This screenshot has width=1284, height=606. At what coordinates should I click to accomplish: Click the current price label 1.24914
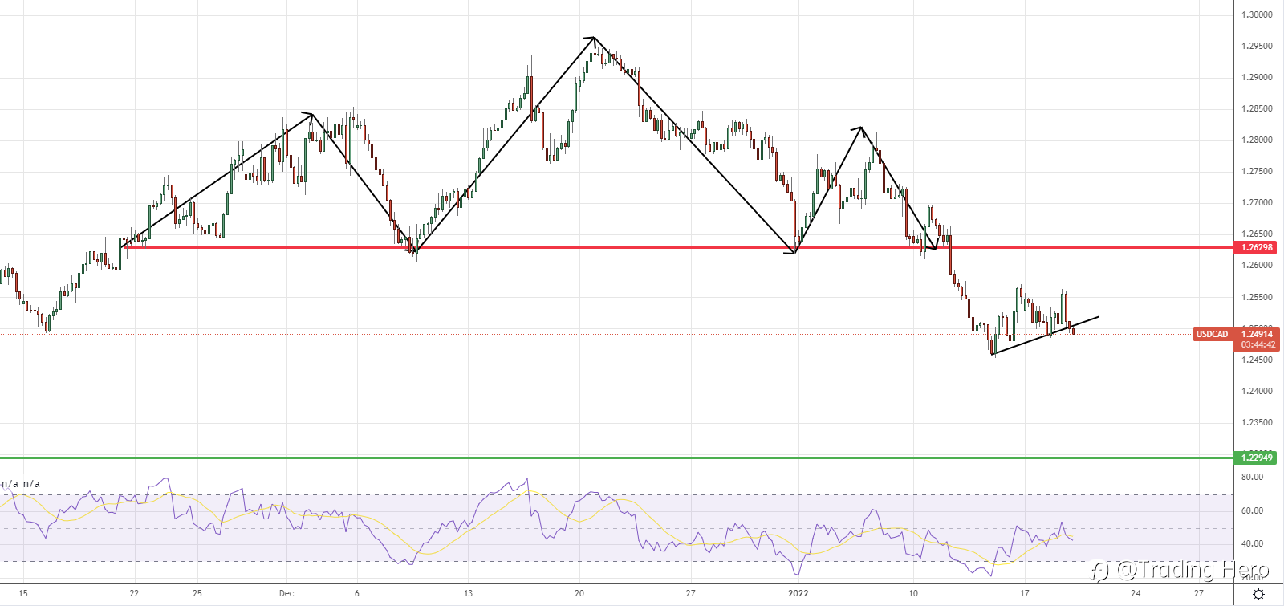pos(1257,334)
